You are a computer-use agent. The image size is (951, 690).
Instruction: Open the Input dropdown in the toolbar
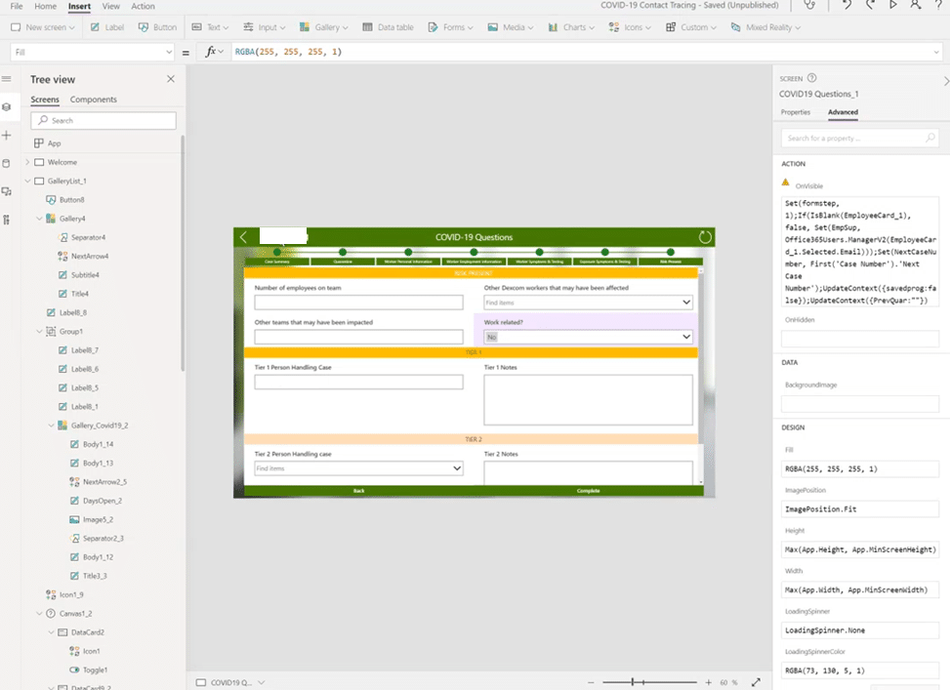[x=265, y=27]
